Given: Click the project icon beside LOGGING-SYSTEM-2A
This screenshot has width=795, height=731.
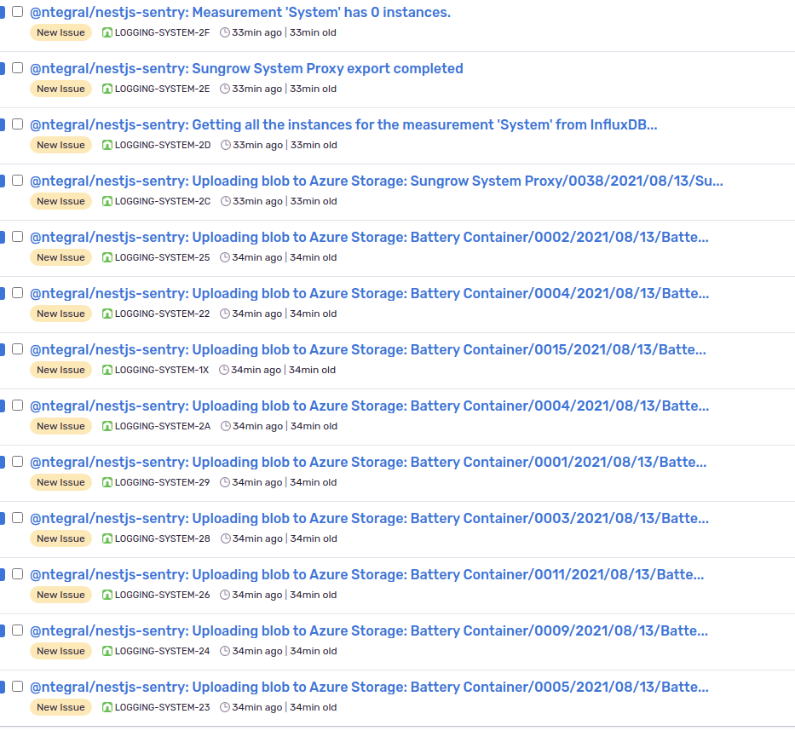Looking at the screenshot, I should [x=107, y=426].
